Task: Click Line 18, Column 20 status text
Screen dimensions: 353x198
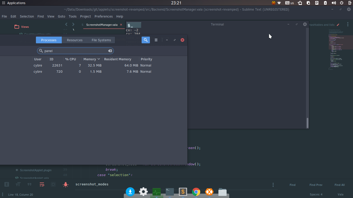Action: point(21,195)
